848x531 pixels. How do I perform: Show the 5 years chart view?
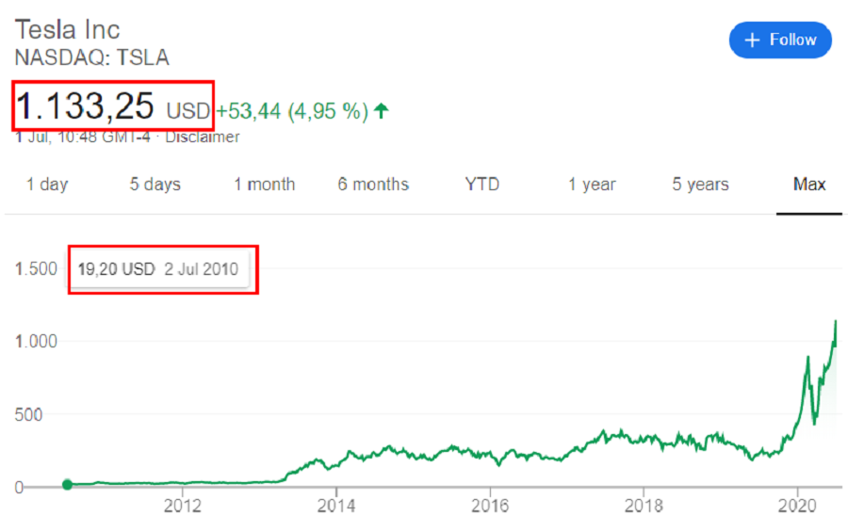coord(700,185)
